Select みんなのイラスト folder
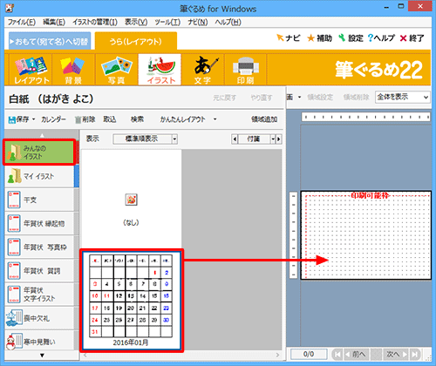This screenshot has width=436, height=366. pyautogui.click(x=39, y=152)
